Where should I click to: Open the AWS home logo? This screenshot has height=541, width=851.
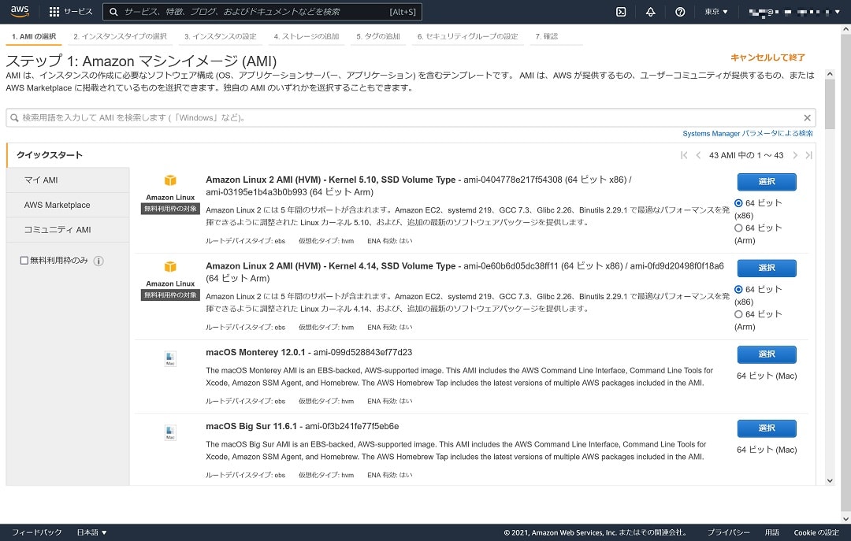tap(20, 11)
